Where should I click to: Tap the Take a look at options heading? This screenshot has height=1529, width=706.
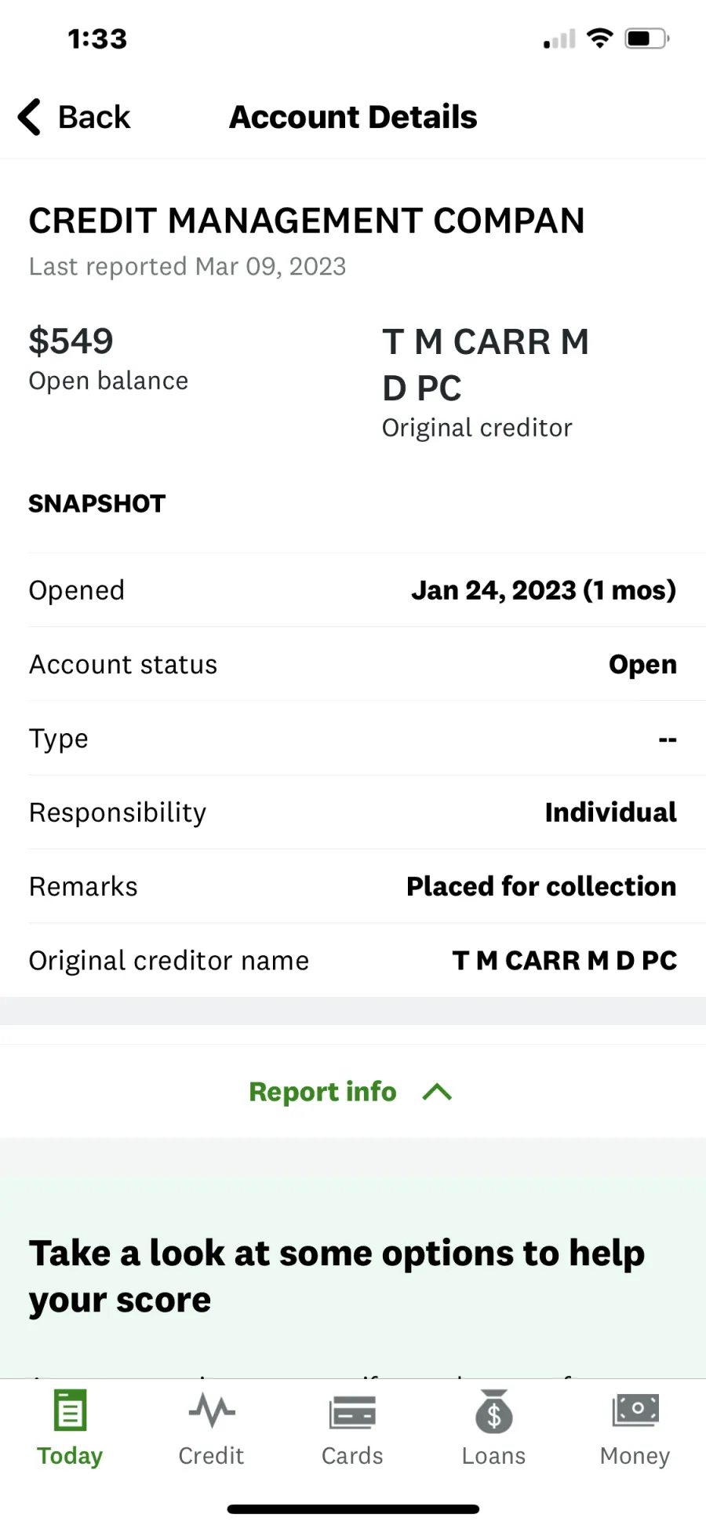click(x=337, y=1276)
